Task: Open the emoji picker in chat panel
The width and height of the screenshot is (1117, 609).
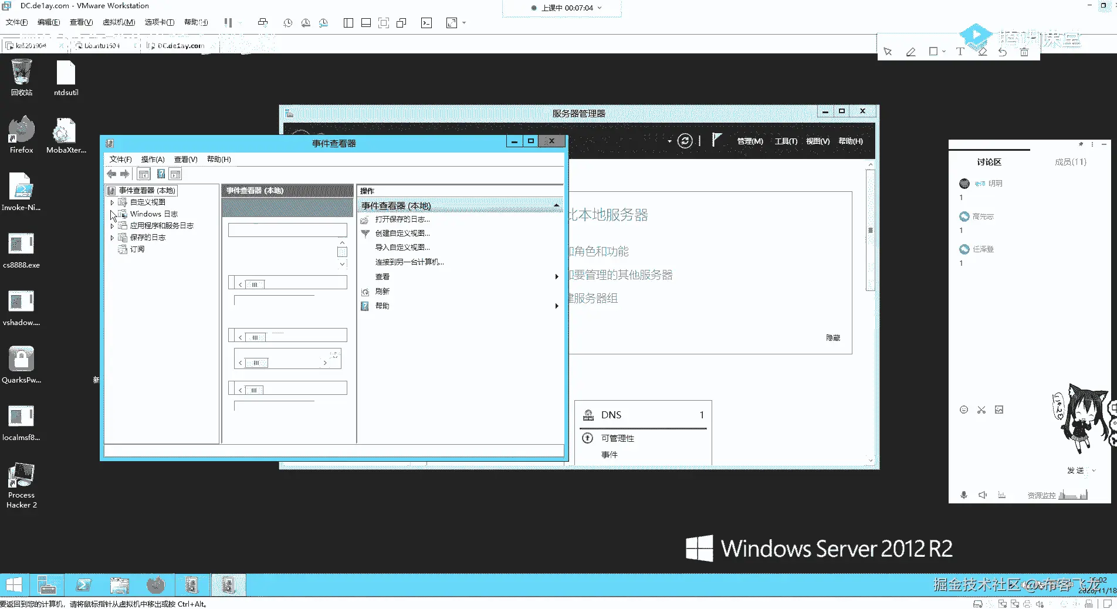Action: (x=963, y=410)
